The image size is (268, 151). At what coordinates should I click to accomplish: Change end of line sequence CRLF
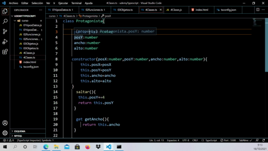pyautogui.click(x=195, y=140)
